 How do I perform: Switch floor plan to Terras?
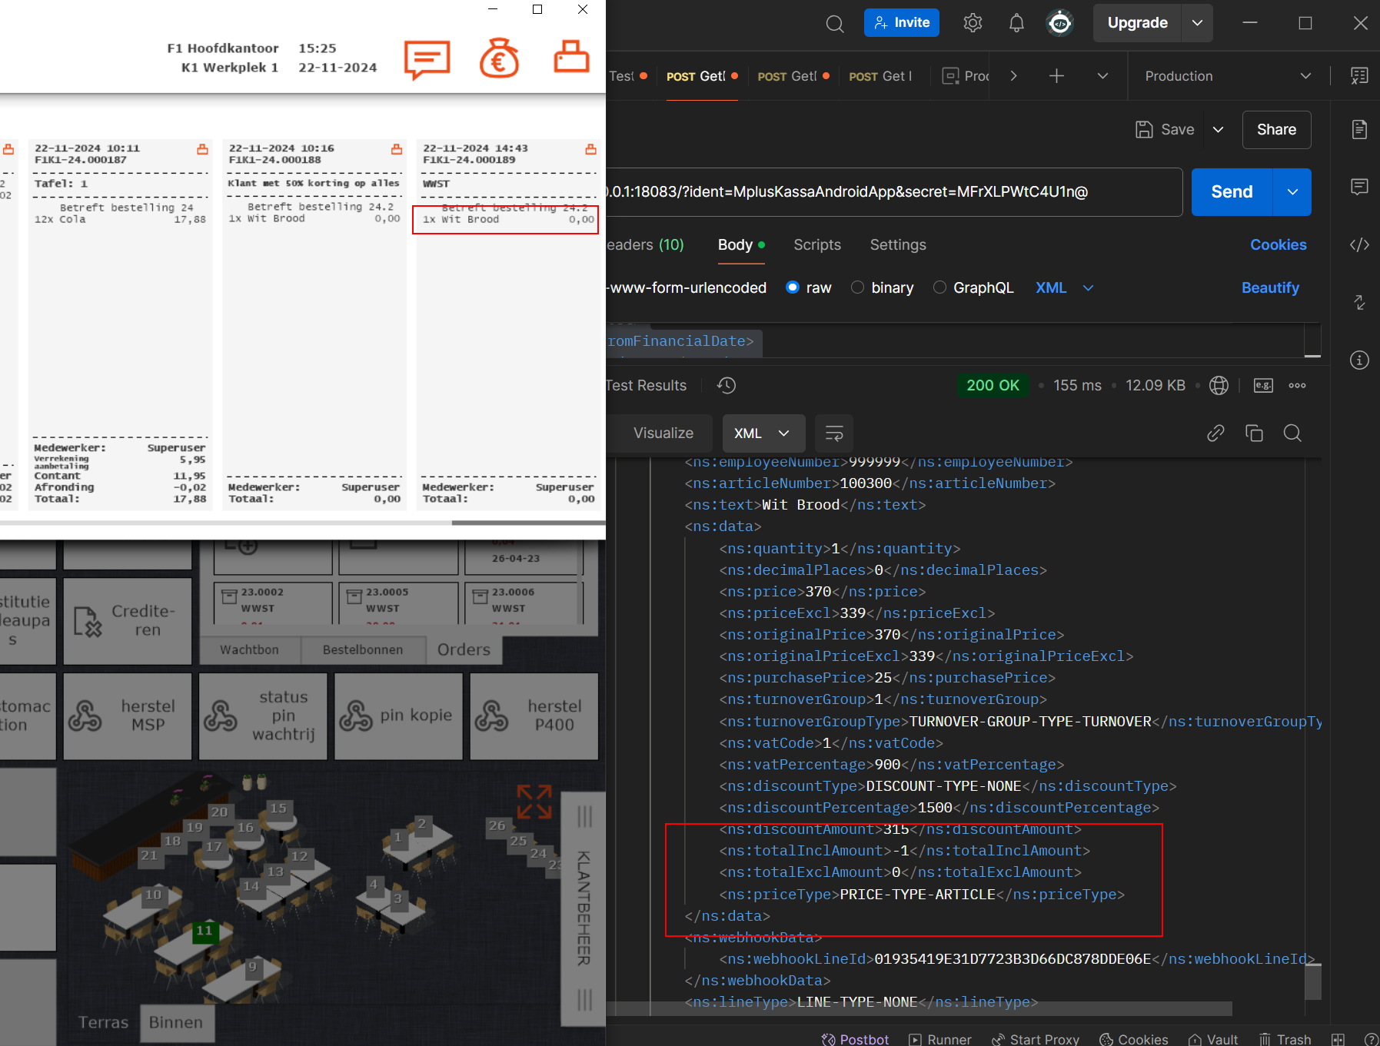(x=103, y=1022)
